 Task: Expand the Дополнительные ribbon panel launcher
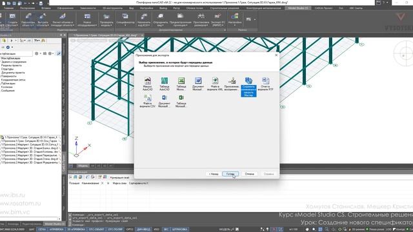tap(225, 30)
